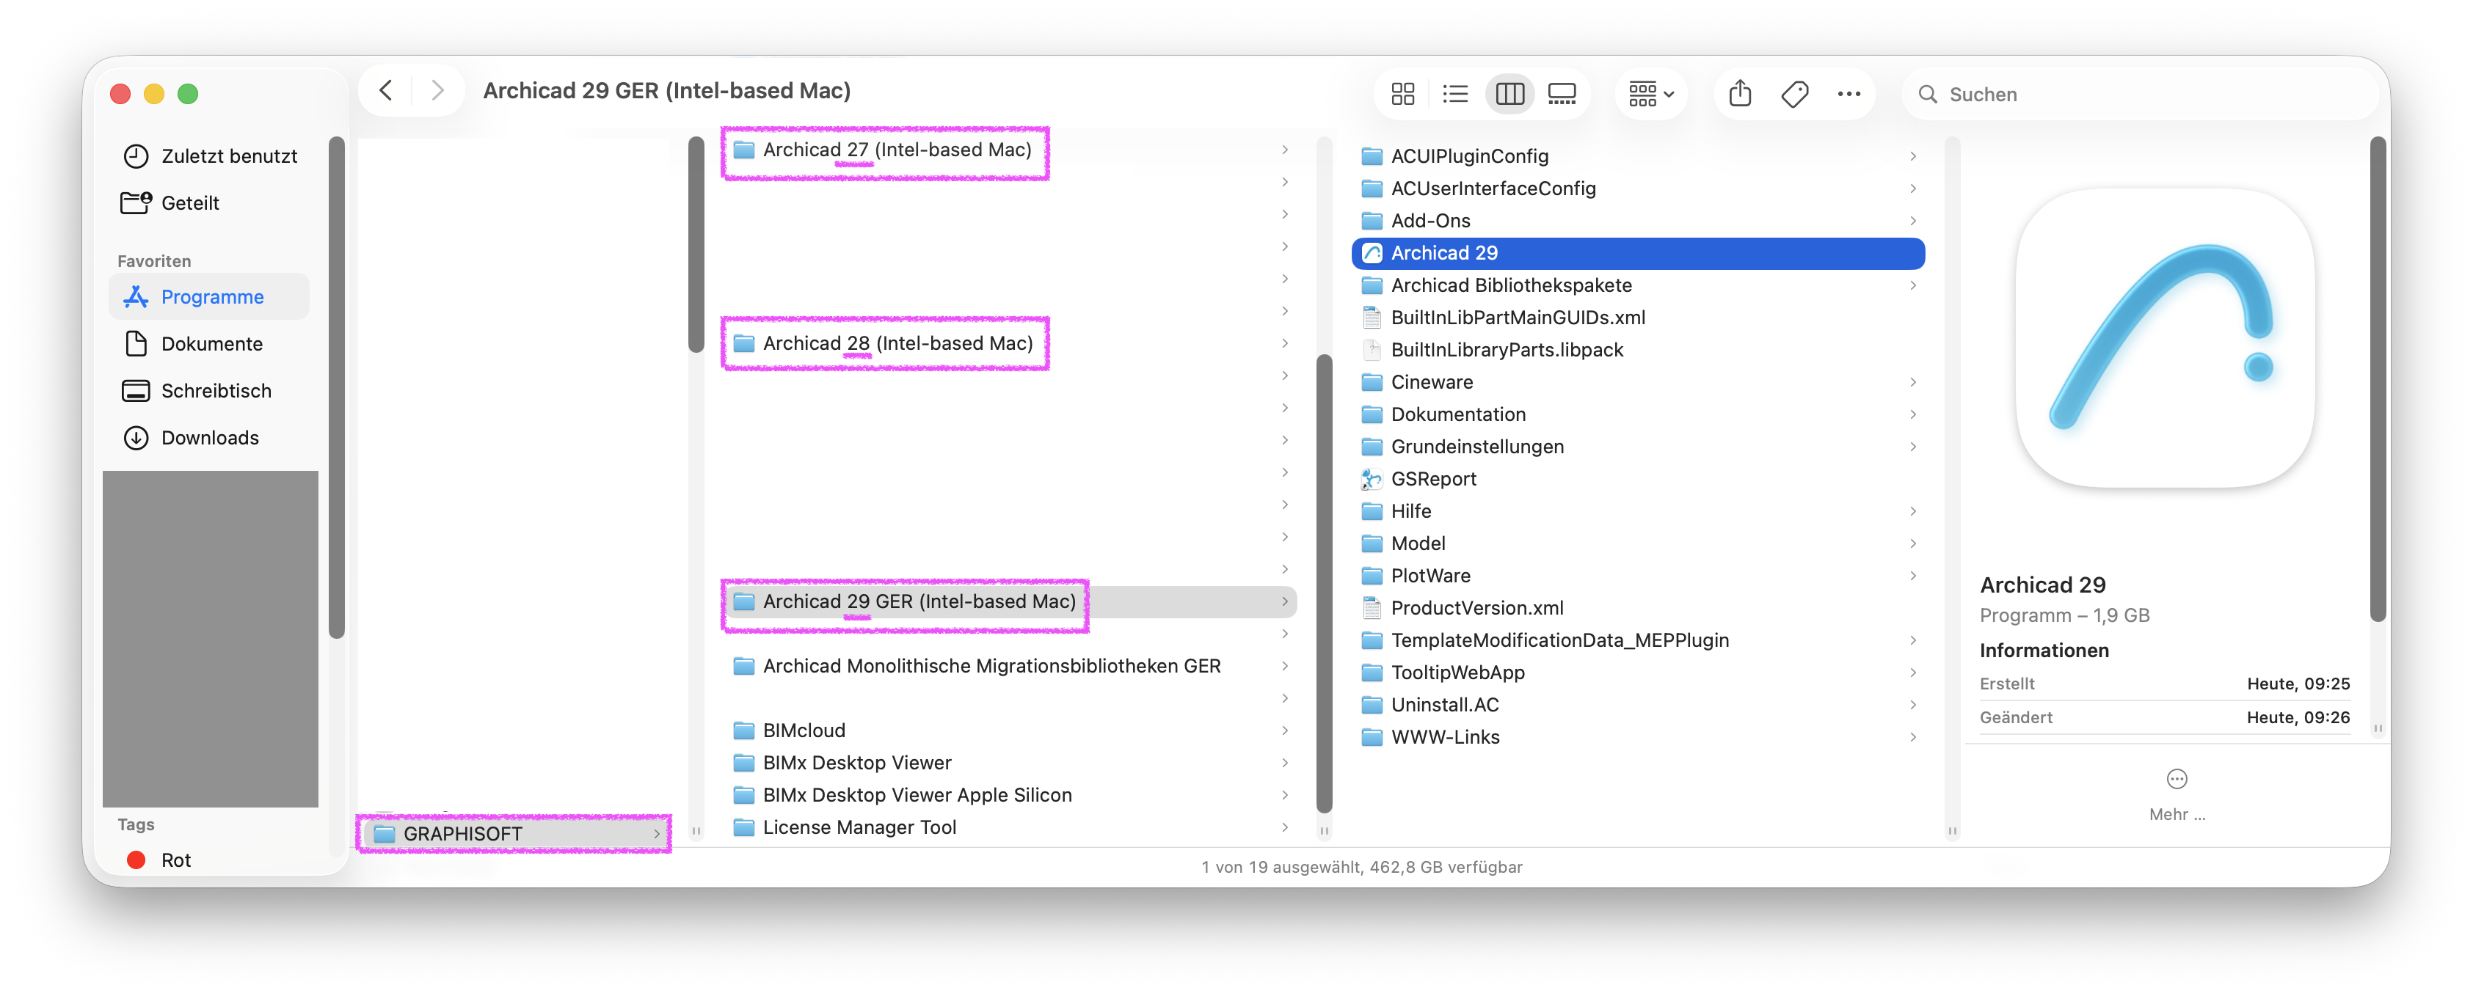Click the preview pane scrollbar
2473x996 pixels.
click(x=2377, y=379)
